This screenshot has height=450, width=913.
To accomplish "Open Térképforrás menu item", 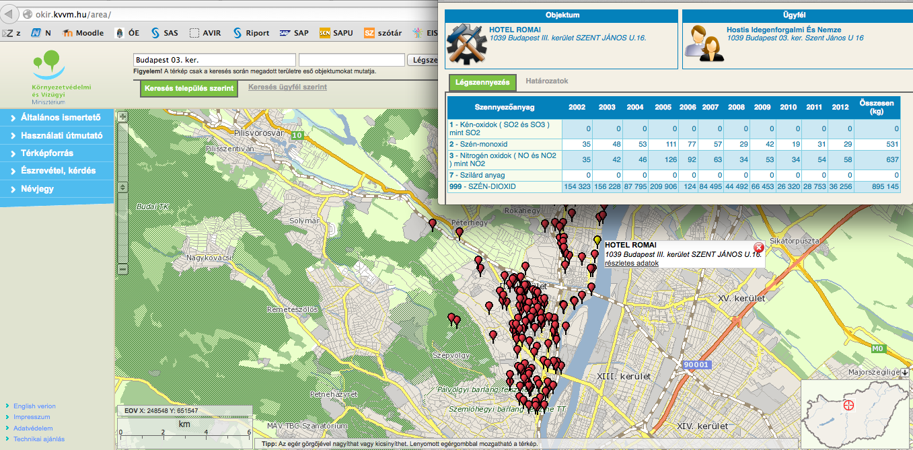I will coord(57,153).
